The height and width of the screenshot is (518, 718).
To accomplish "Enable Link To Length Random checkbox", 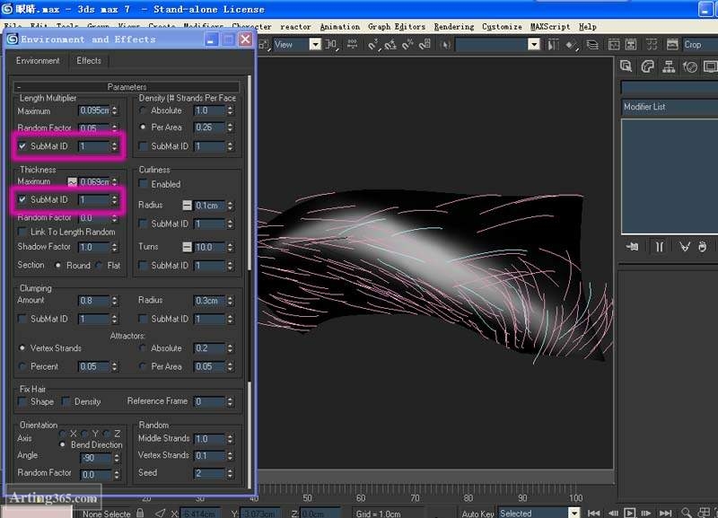I will 22,232.
